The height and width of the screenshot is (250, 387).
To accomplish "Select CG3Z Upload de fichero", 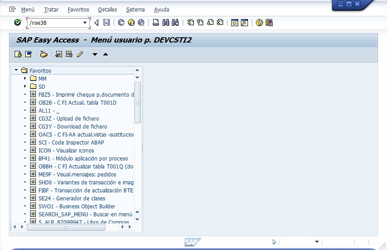I will [69, 119].
